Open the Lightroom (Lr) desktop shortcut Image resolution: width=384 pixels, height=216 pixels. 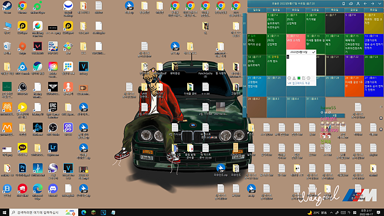point(53,147)
